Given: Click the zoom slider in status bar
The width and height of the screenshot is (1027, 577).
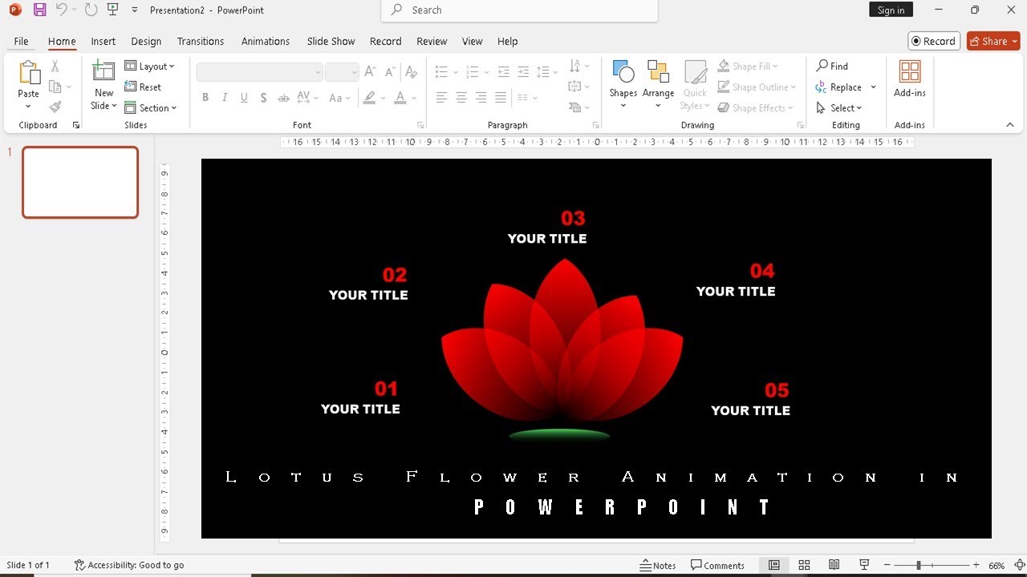Looking at the screenshot, I should [931, 565].
